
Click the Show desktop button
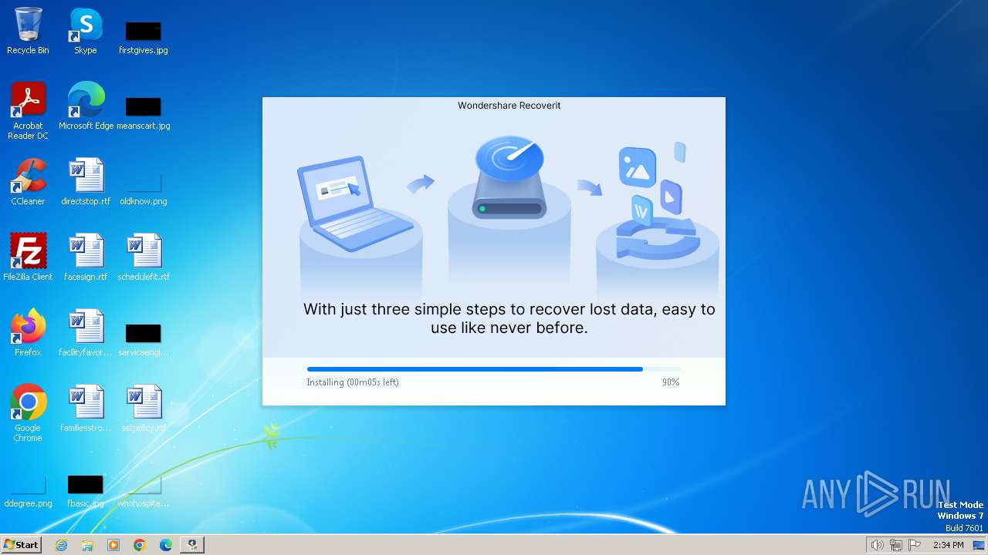point(979,545)
